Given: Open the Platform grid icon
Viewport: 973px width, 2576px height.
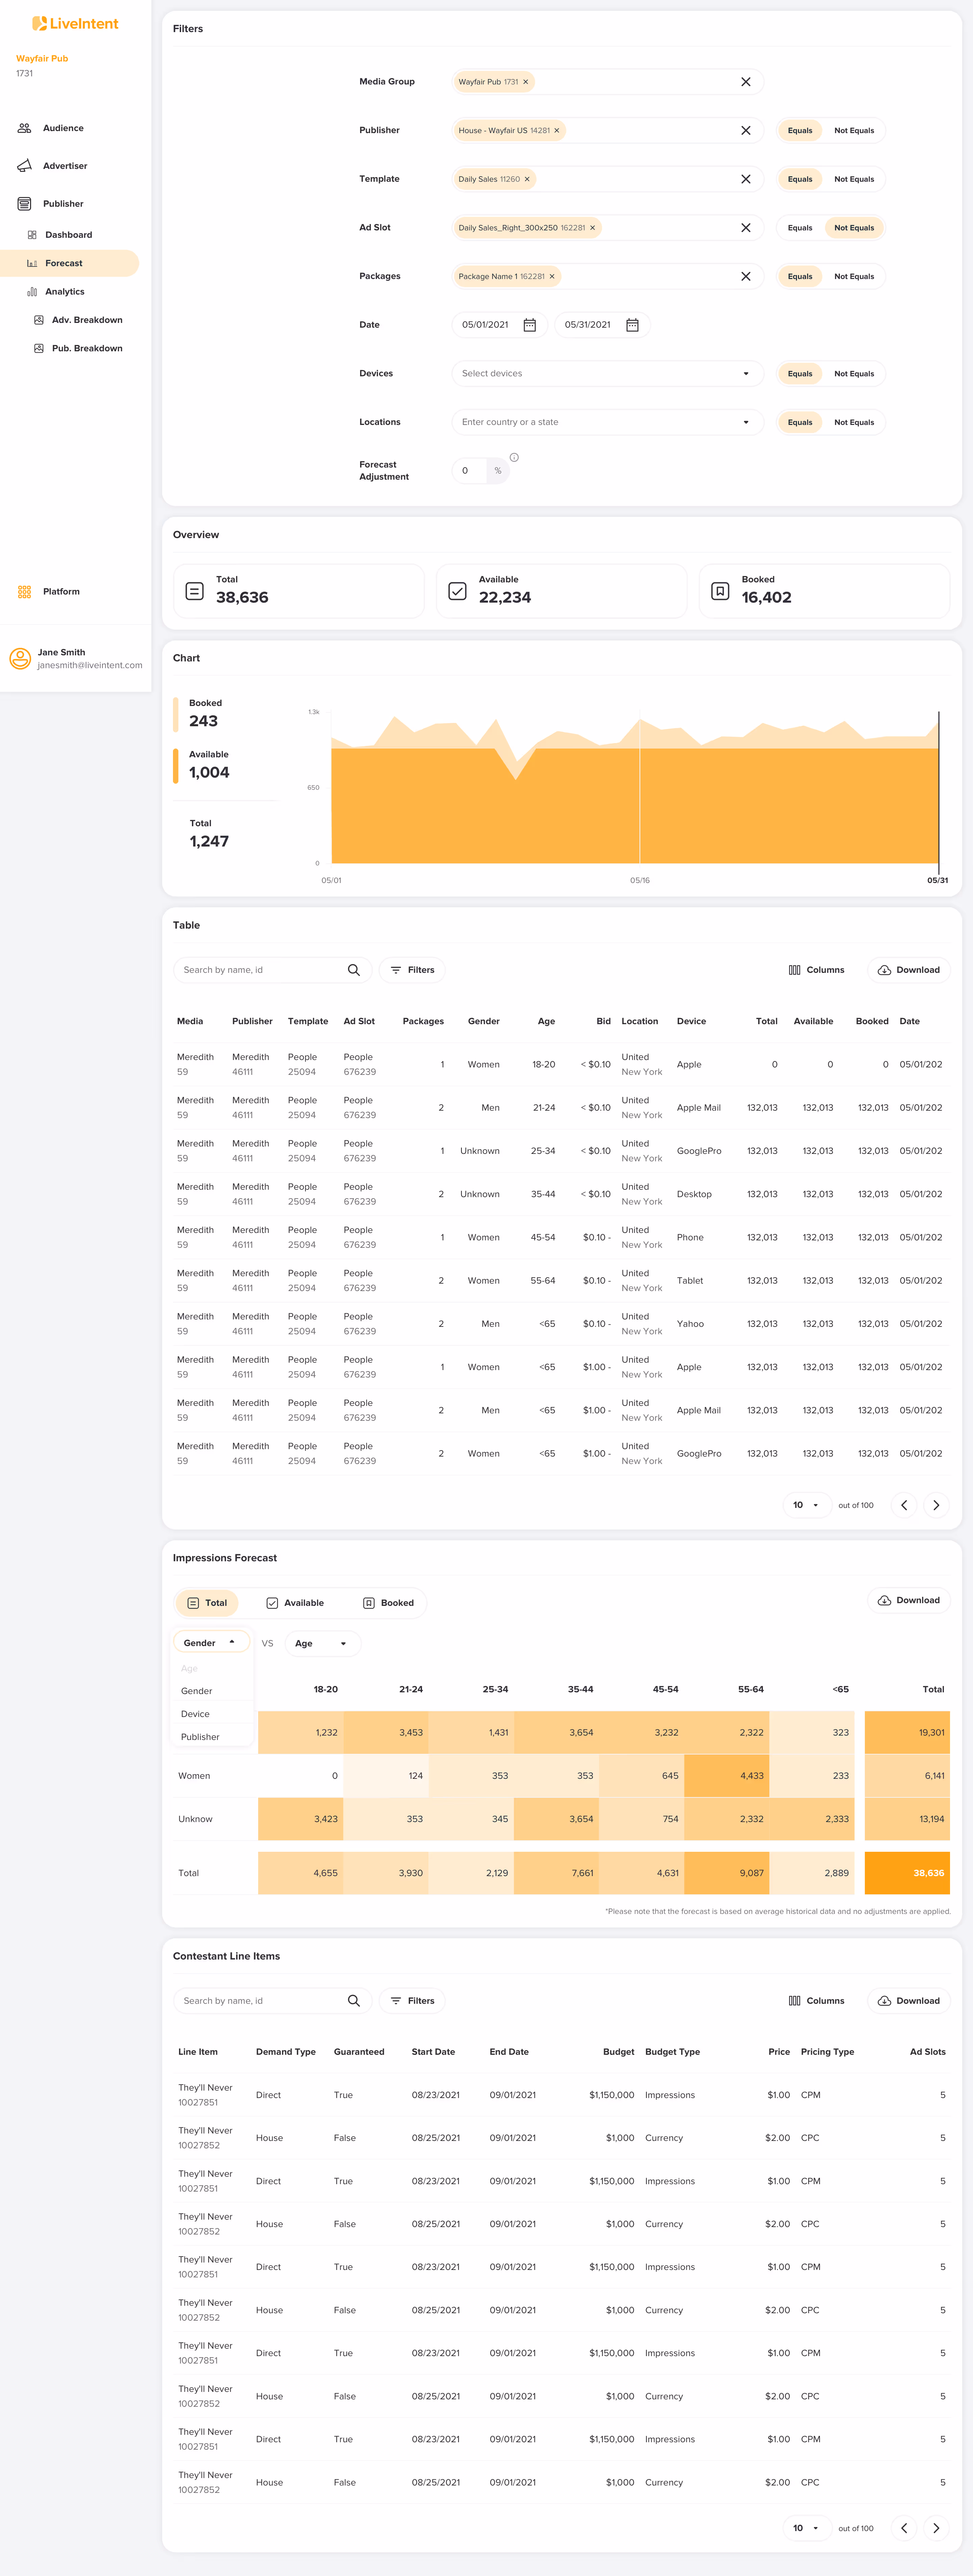Looking at the screenshot, I should [x=24, y=592].
